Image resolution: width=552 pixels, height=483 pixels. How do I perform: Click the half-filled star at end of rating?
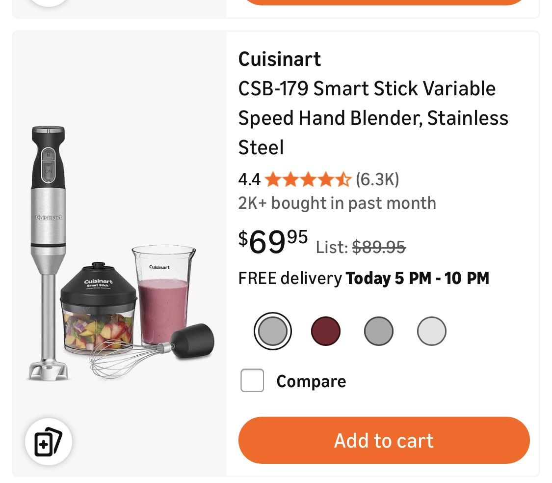pyautogui.click(x=343, y=179)
